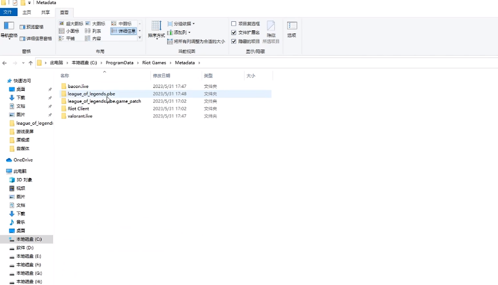Open the navigation pane (导航窗格) button

9,30
